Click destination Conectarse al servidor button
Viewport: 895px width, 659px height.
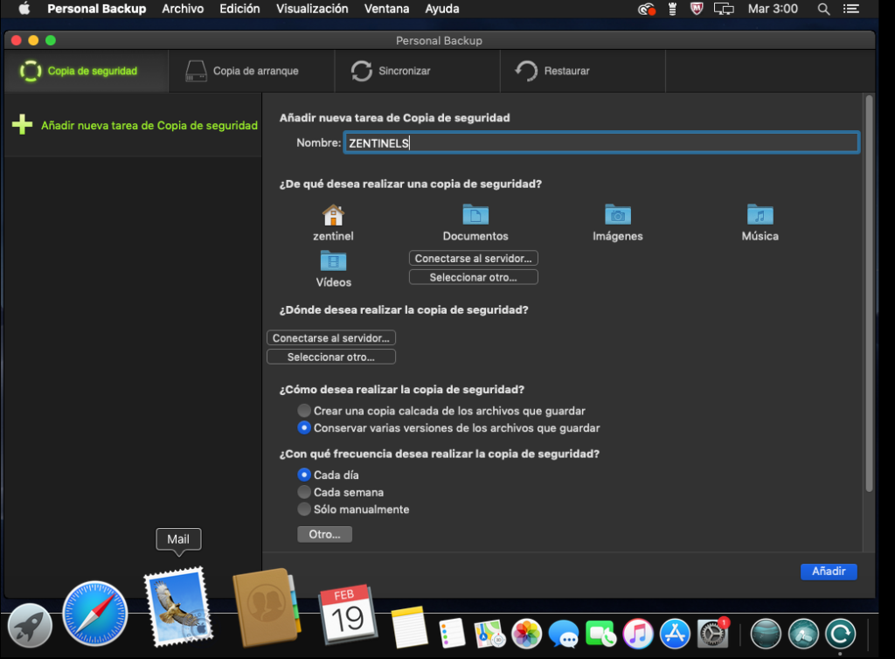click(331, 337)
